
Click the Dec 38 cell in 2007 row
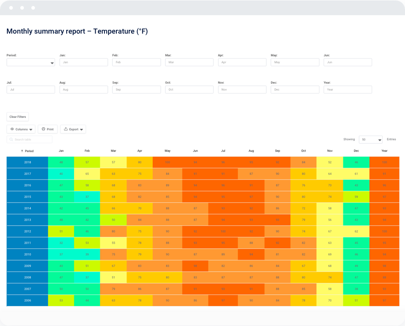pyautogui.click(x=356, y=289)
